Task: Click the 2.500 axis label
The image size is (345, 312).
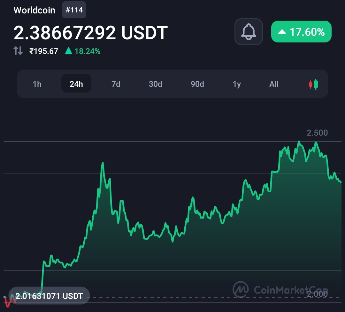Action: [x=317, y=133]
